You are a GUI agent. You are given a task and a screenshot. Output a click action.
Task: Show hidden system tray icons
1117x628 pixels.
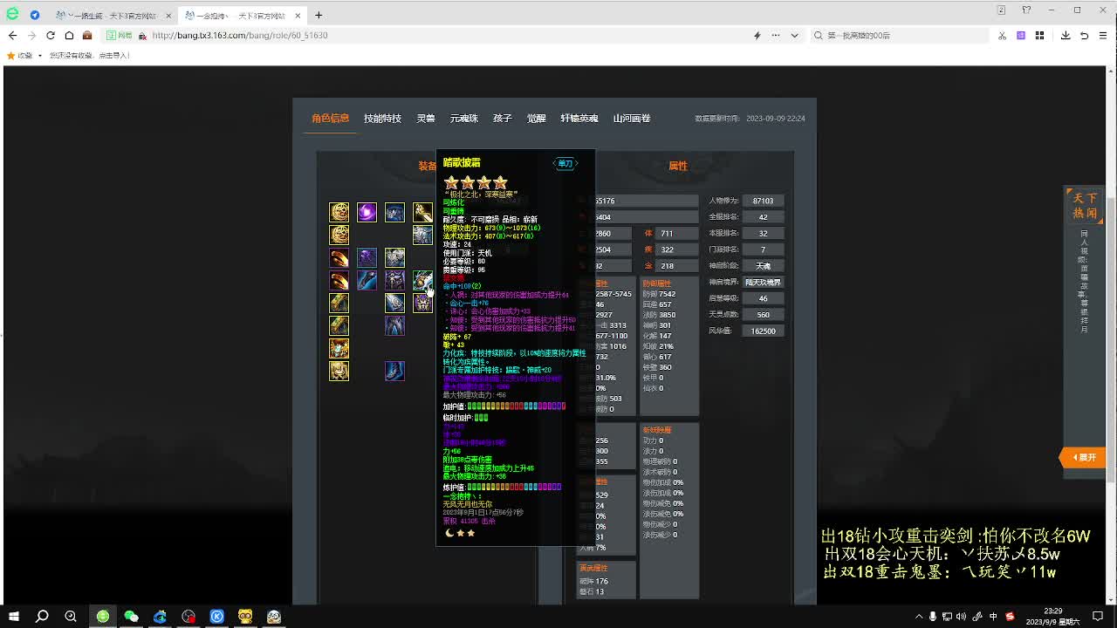tap(918, 617)
